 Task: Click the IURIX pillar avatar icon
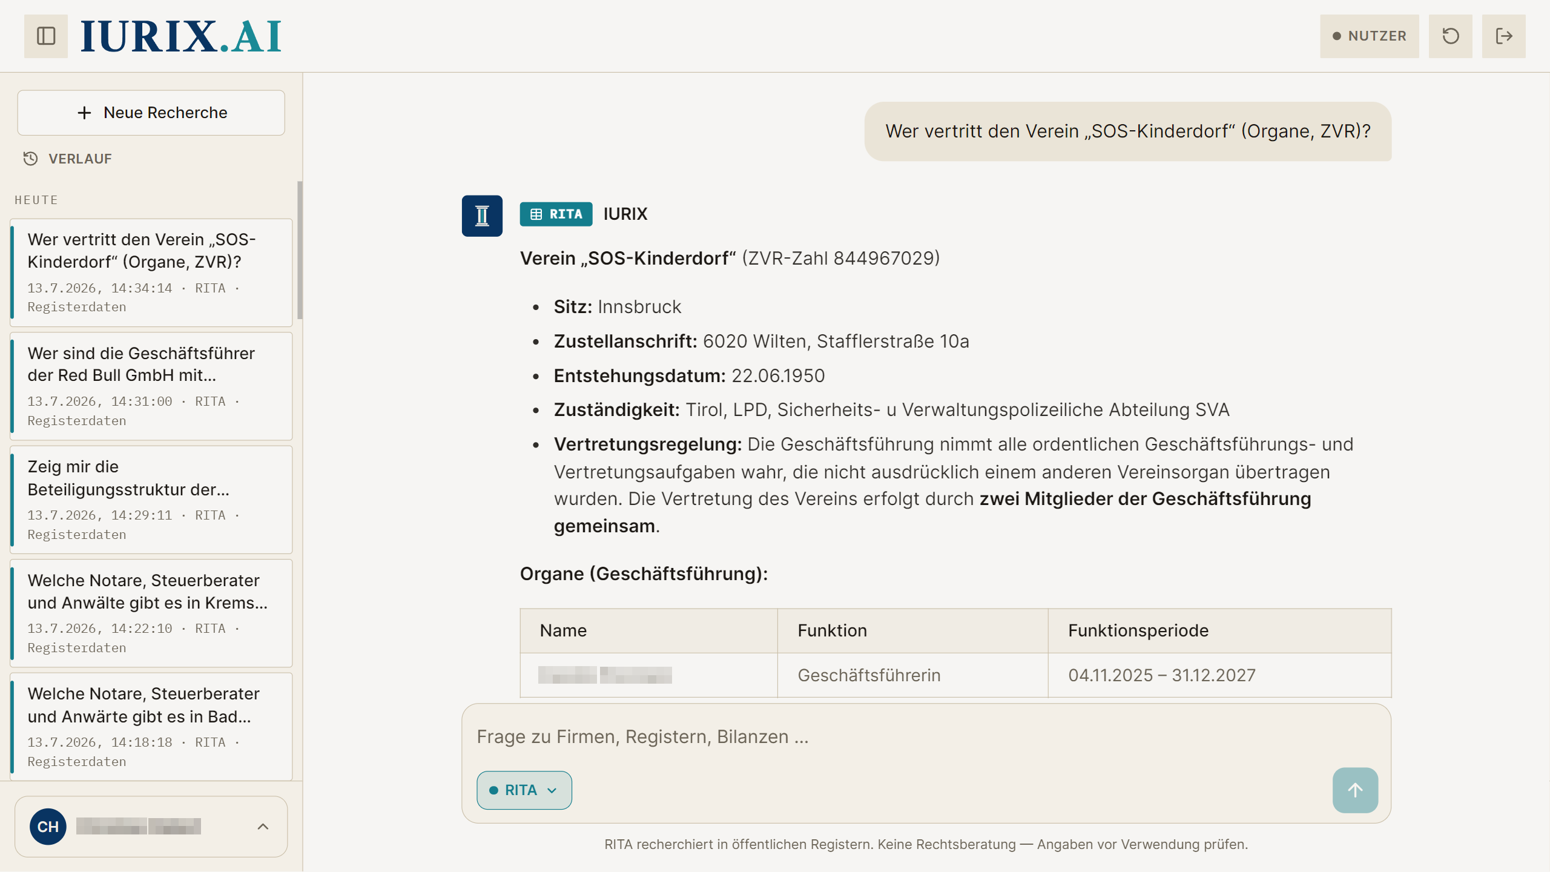pyautogui.click(x=482, y=216)
